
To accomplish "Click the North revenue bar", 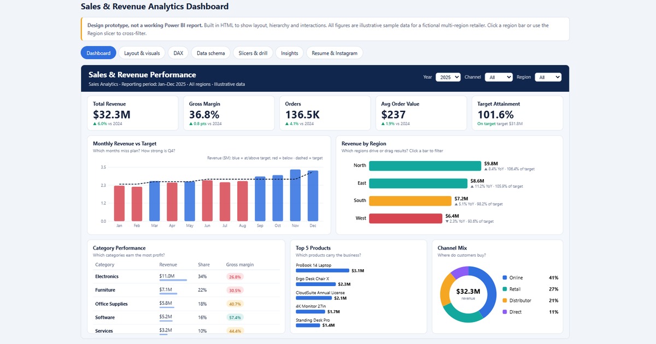I will 425,165.
